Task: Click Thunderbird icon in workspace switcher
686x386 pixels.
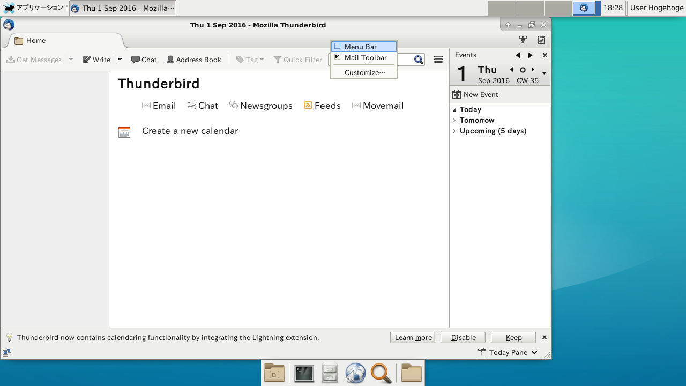Action: coord(584,8)
